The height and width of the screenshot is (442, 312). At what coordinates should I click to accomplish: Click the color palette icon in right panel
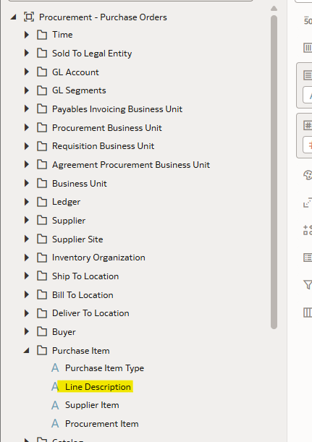tap(308, 175)
